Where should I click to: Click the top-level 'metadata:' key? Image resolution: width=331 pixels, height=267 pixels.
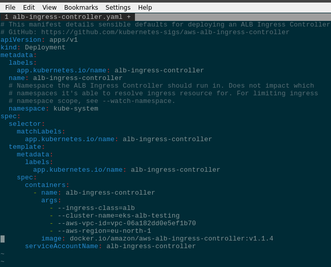[18, 55]
